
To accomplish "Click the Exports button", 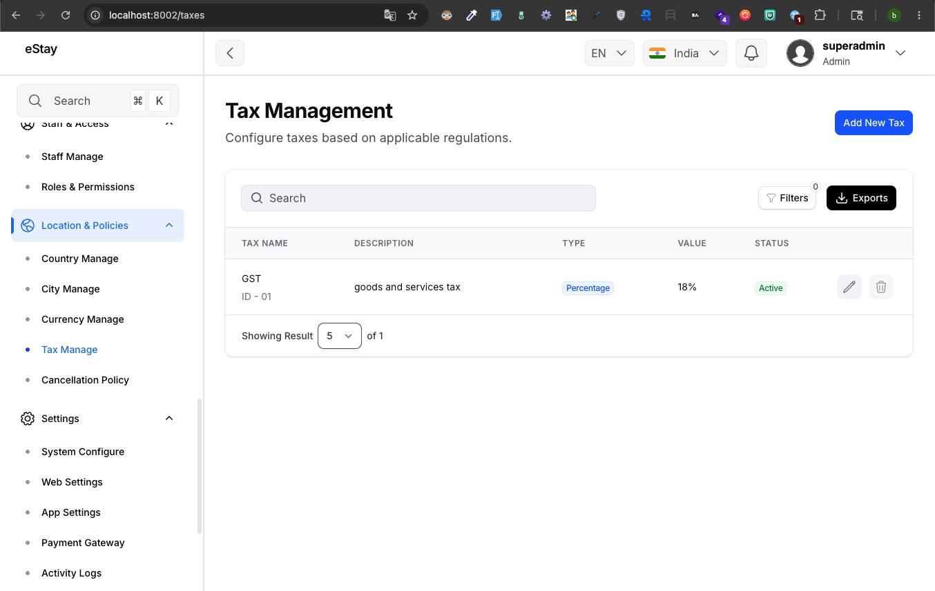I will pyautogui.click(x=861, y=198).
